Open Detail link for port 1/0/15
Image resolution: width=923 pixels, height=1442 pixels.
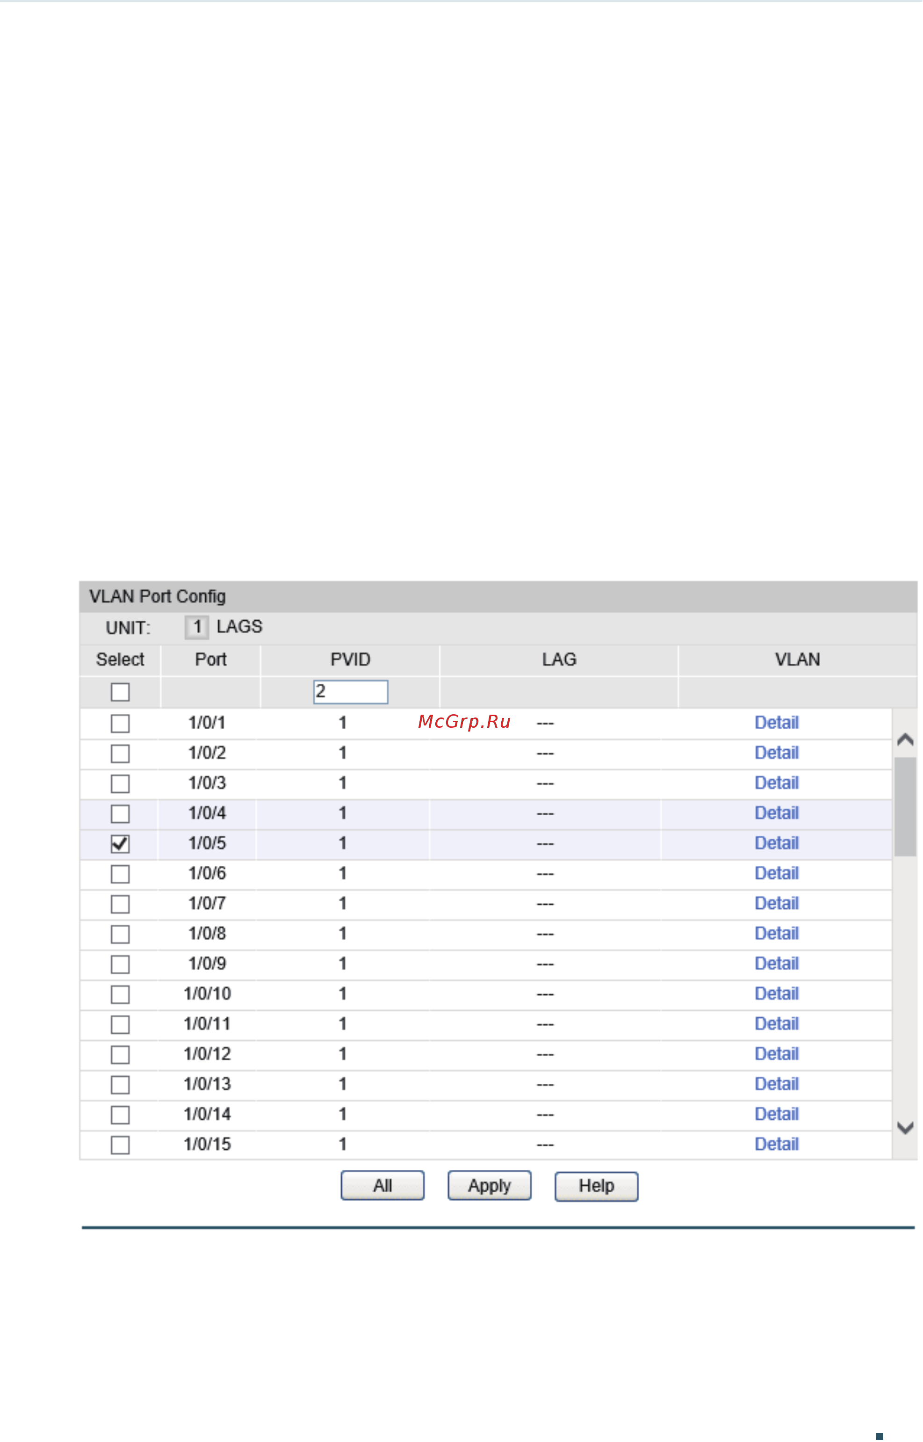(776, 1144)
